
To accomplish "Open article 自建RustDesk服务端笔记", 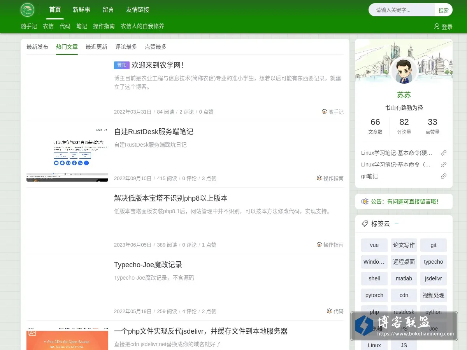I will click(x=154, y=131).
